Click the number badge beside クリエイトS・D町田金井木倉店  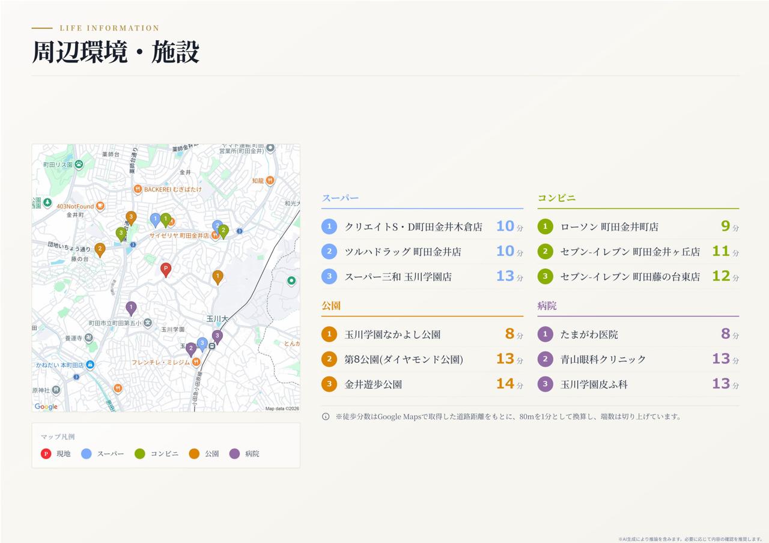pos(329,226)
